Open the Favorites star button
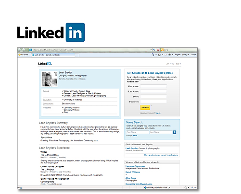Image resolution: width=241 pixels, height=194 pixels. tap(24, 55)
